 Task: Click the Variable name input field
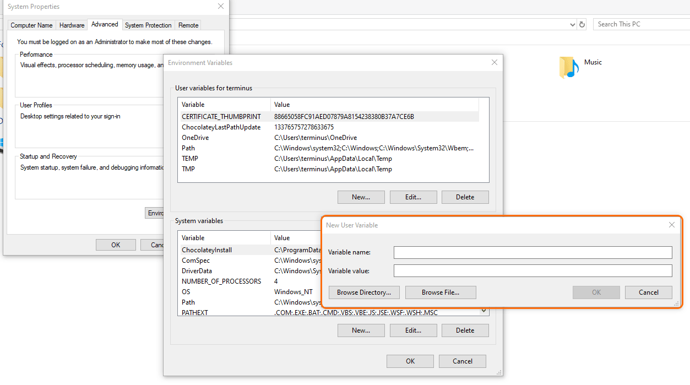[x=533, y=252]
